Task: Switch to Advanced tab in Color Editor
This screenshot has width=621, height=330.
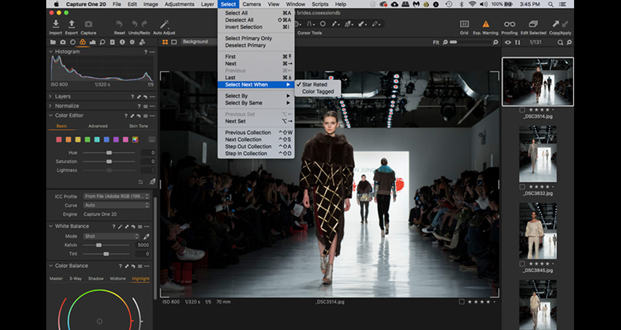Action: (98, 126)
